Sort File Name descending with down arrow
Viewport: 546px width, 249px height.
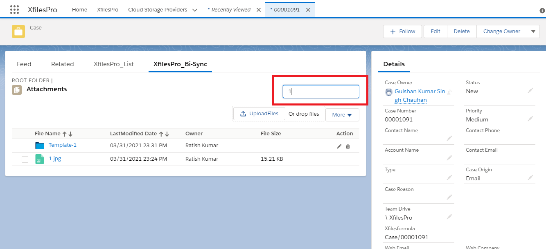click(70, 134)
